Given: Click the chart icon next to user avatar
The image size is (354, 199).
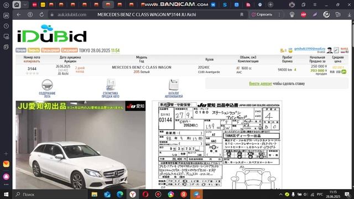Looking at the screenshot, I should pyautogui.click(x=336, y=50).
